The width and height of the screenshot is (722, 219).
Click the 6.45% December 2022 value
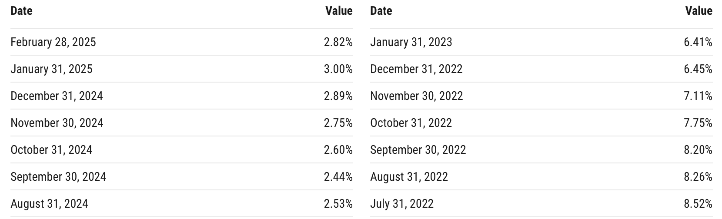click(698, 69)
